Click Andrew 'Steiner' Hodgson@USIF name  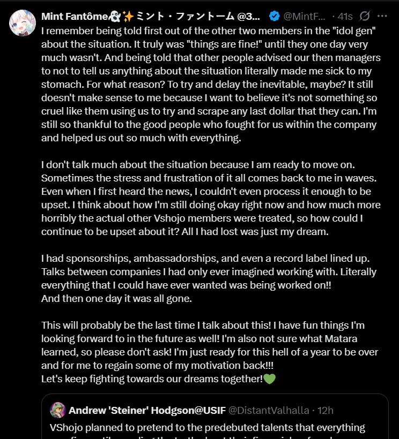point(147,411)
